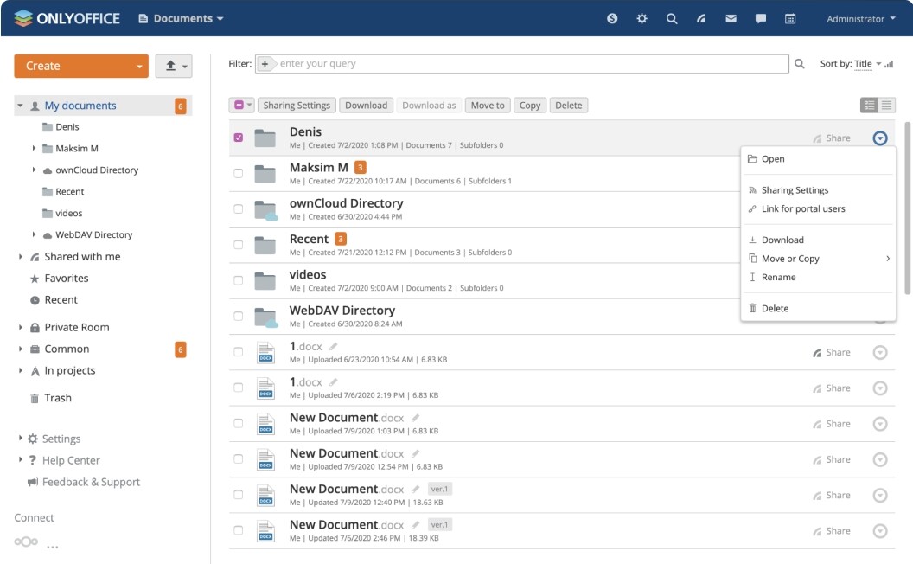
Task: Open the Payments dollar icon in header
Action: [x=612, y=17]
